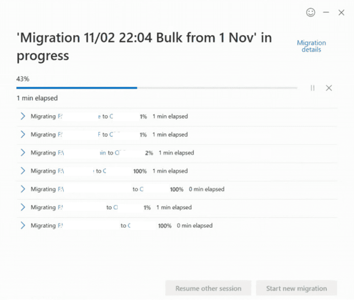The height and width of the screenshot is (300, 354).
Task: Expand the task showing 2% progress
Action: pyautogui.click(x=23, y=153)
